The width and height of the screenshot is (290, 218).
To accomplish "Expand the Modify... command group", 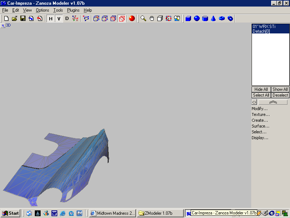I will 260,109.
